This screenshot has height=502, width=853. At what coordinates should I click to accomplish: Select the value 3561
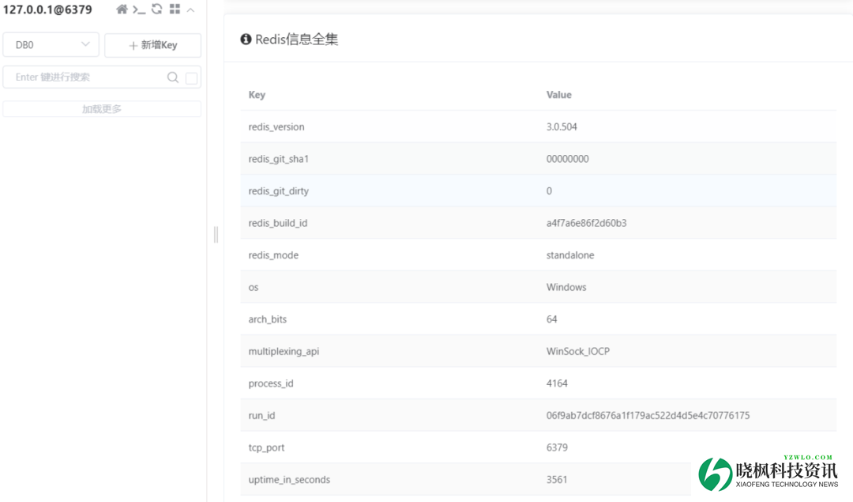point(557,480)
